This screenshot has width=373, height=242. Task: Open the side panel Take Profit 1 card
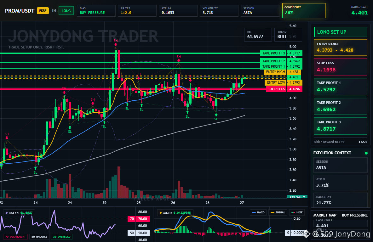tap(341, 87)
